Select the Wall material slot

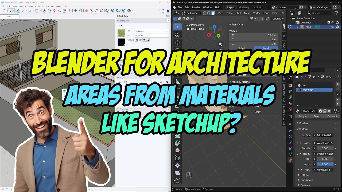coord(314,85)
